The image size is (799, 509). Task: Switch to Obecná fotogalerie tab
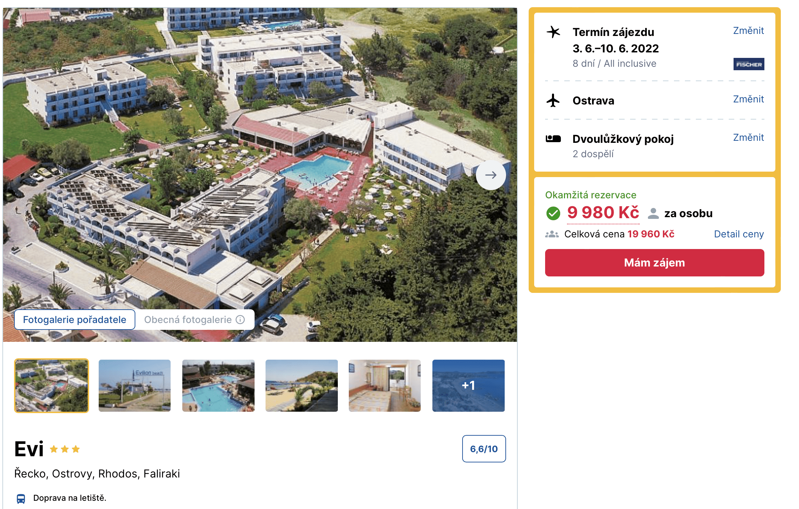188,320
